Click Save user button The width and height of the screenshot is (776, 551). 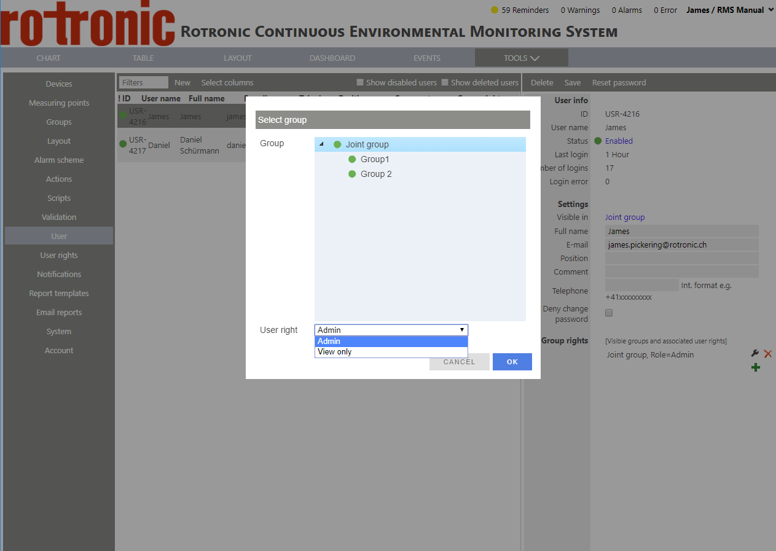tap(573, 82)
